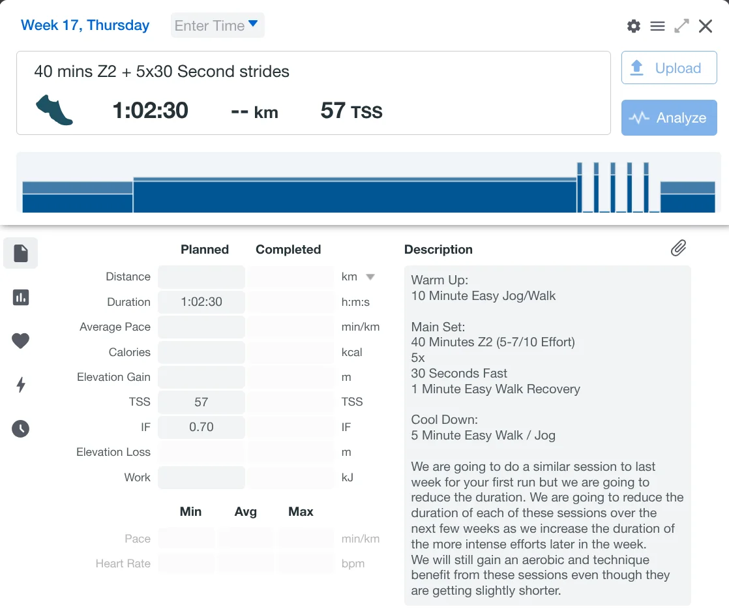Select the clock icon in sidebar

pos(21,428)
